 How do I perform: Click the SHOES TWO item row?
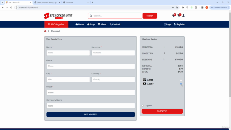(x=162, y=53)
